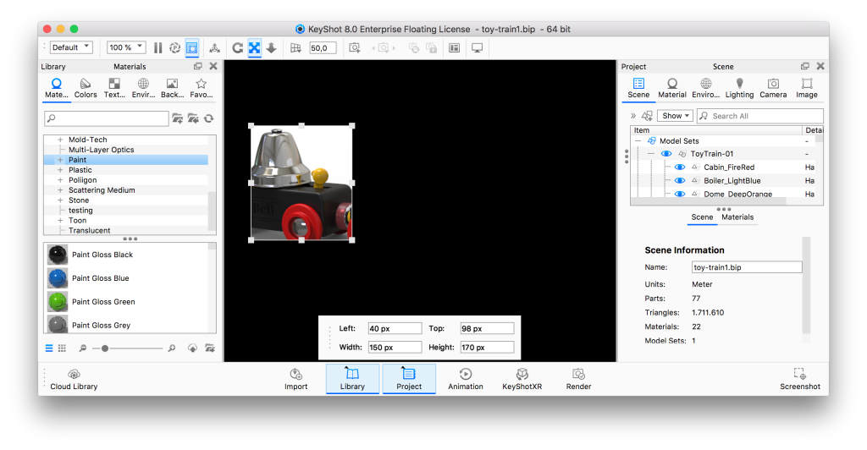Refresh the materials library list
867x450 pixels.
tap(208, 118)
